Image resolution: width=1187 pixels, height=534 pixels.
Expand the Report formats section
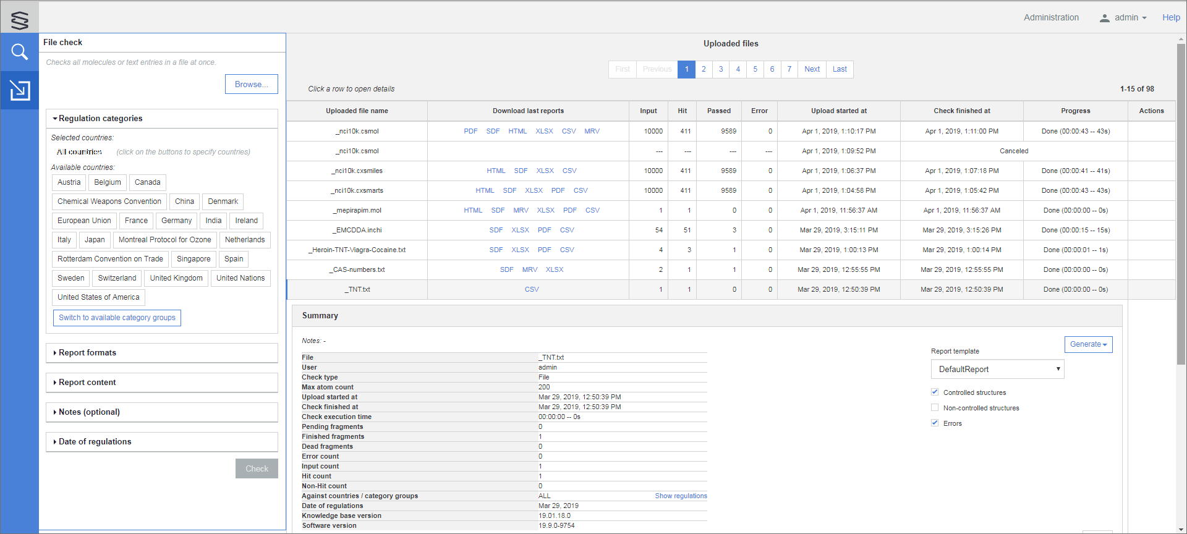(87, 353)
